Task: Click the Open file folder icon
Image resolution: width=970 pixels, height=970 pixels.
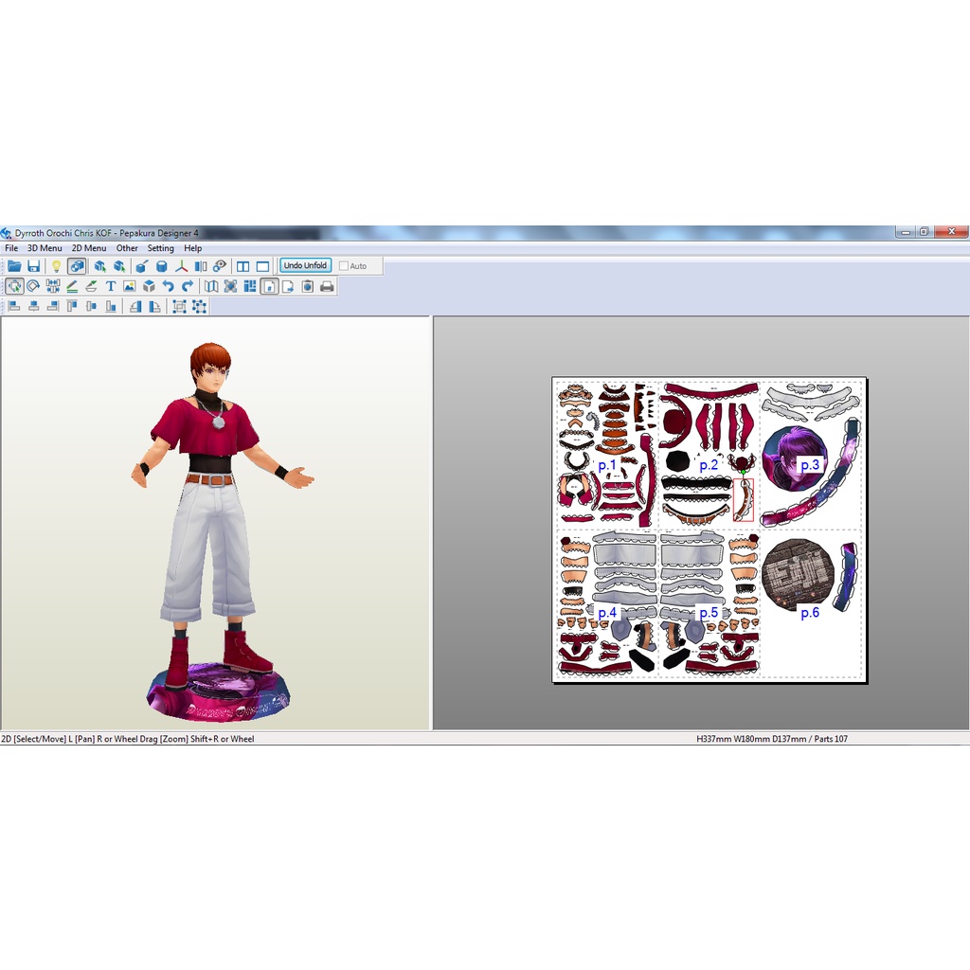Action: coord(14,266)
